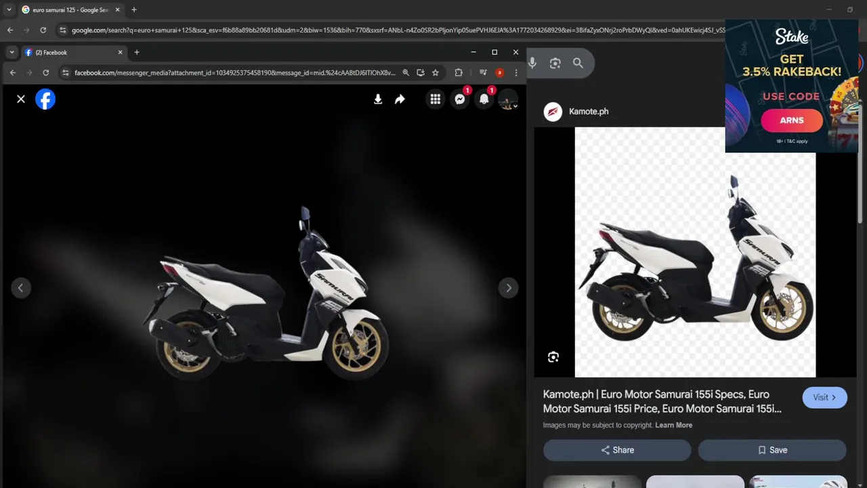Minimize the Facebook browser window

click(x=473, y=52)
